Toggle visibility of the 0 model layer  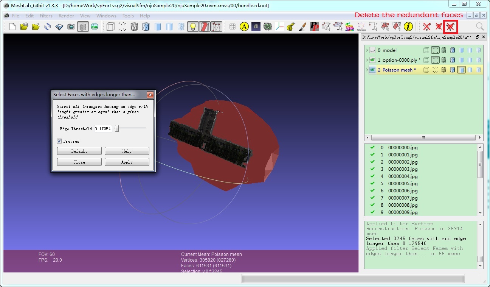[372, 50]
